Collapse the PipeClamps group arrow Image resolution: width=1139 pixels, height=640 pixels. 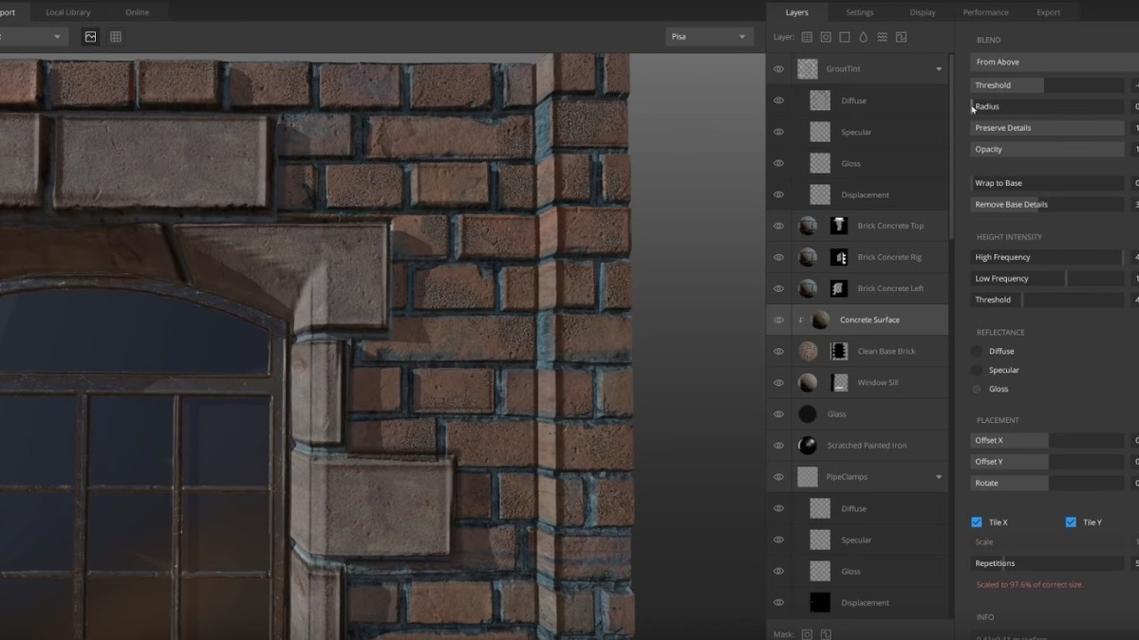tap(939, 477)
